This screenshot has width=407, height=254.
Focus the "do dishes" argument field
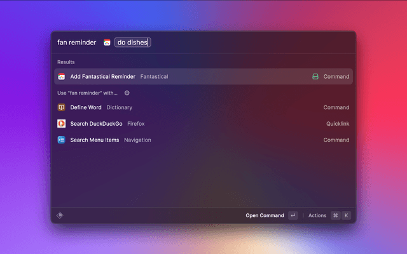click(132, 43)
